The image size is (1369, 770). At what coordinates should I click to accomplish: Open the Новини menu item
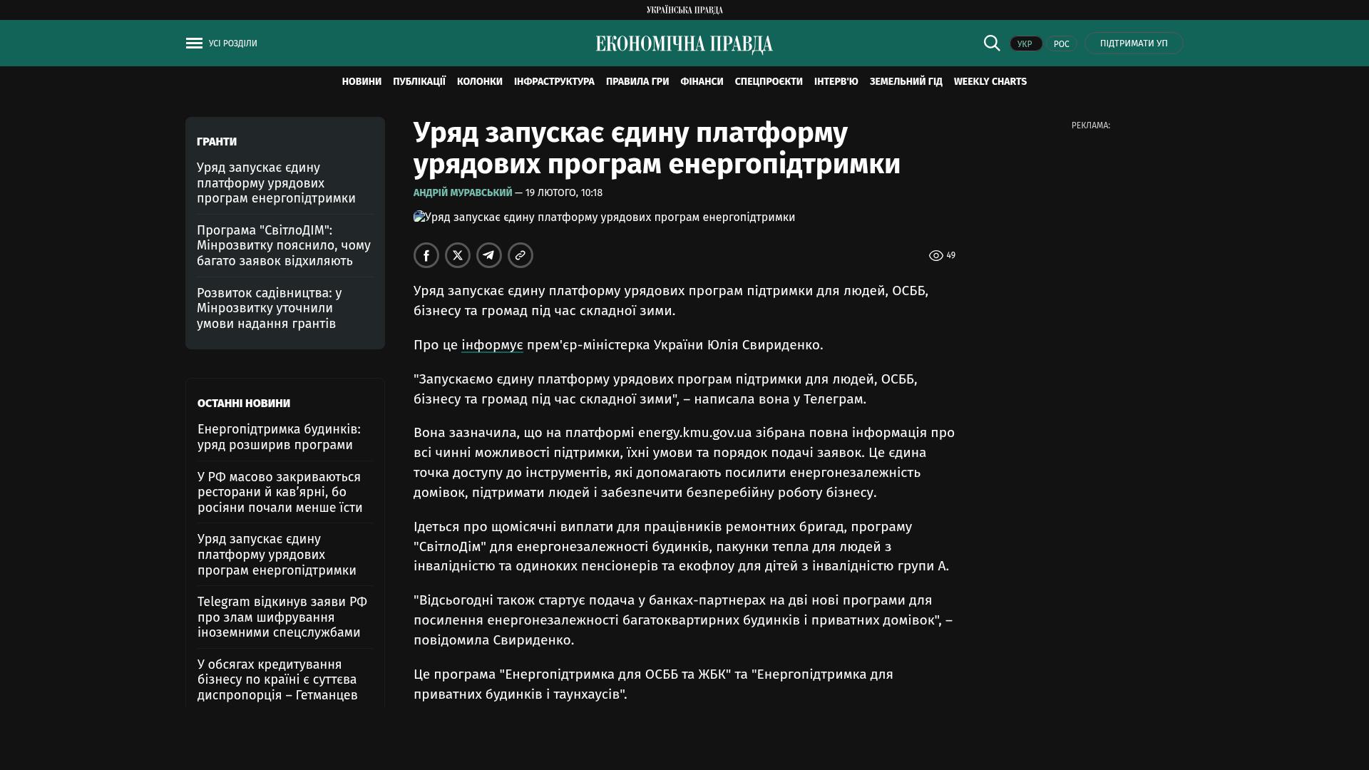(x=362, y=82)
